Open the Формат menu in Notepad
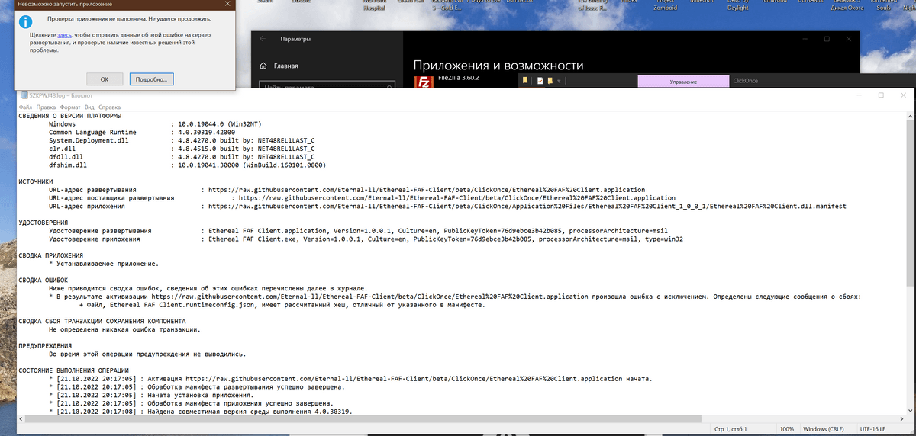The width and height of the screenshot is (916, 436). point(70,107)
